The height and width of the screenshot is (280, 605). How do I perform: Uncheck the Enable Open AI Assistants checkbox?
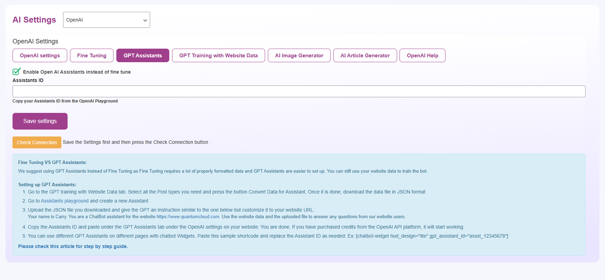coord(16,72)
